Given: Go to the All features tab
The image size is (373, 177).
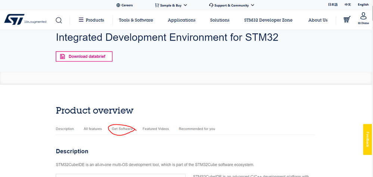Looking at the screenshot, I should click(93, 129).
